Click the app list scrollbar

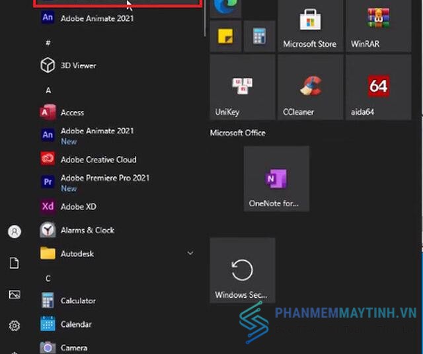point(205,18)
